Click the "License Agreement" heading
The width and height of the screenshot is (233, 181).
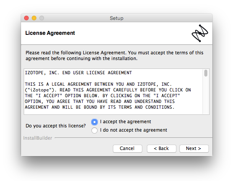tap(50, 33)
